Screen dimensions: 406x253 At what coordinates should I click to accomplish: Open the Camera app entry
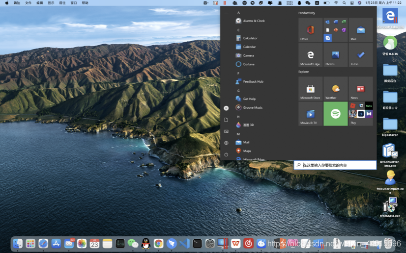click(245, 55)
